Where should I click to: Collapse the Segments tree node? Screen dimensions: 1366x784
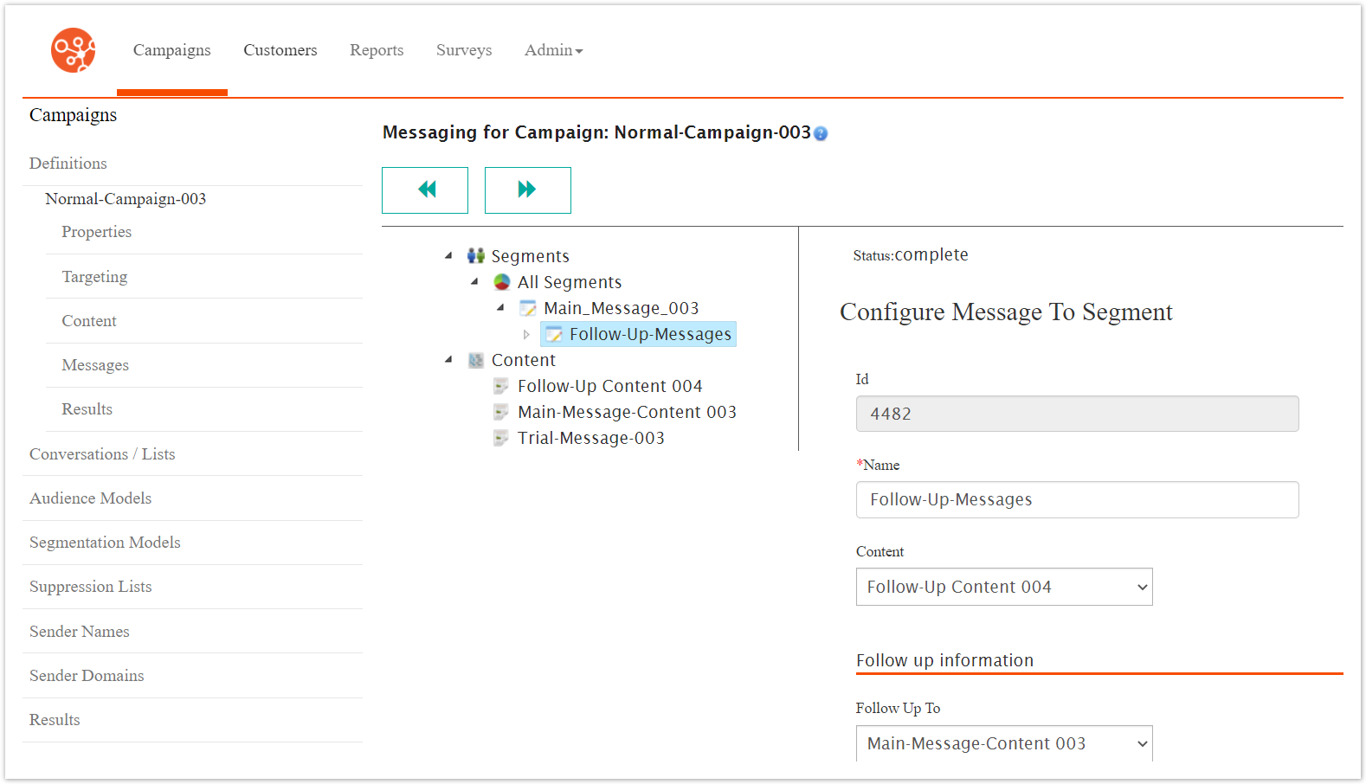click(448, 256)
